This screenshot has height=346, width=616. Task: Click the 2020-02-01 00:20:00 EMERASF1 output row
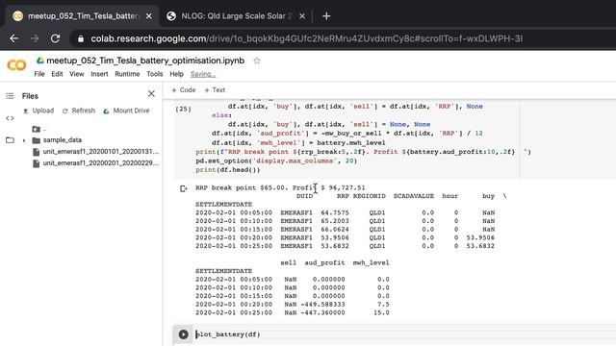coord(345,237)
